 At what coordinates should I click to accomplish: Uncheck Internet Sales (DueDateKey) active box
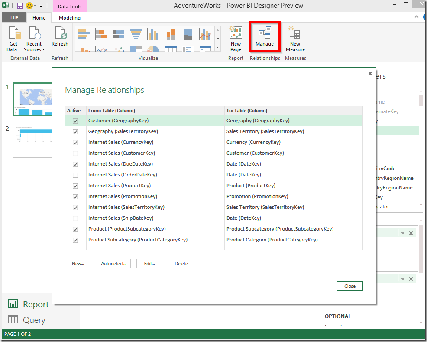[x=75, y=164]
